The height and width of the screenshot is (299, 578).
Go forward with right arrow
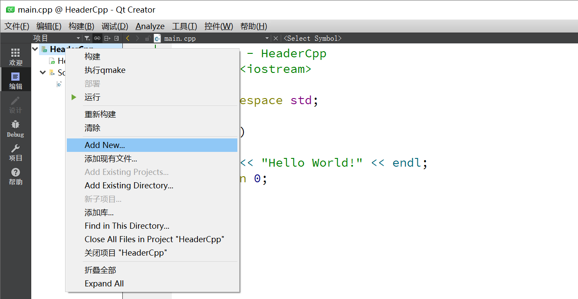click(x=138, y=38)
